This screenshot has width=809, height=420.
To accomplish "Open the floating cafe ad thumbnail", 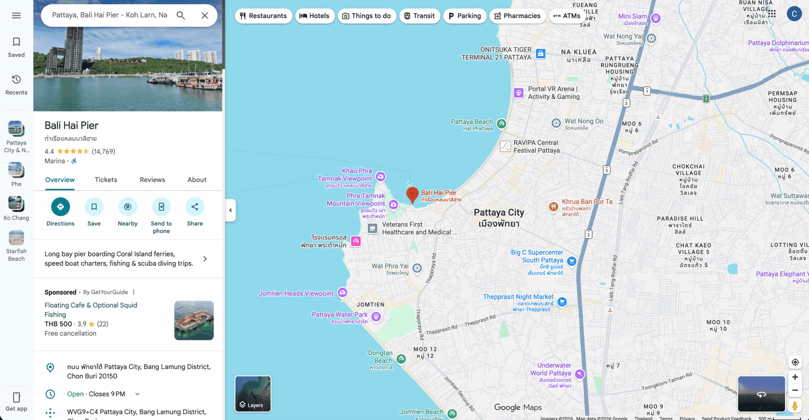I will coord(194,320).
